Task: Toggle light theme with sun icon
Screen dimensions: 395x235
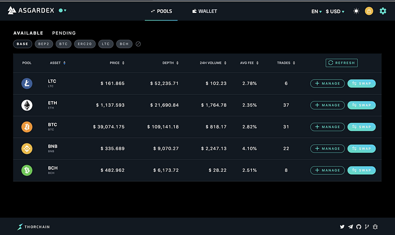Action: click(x=356, y=11)
